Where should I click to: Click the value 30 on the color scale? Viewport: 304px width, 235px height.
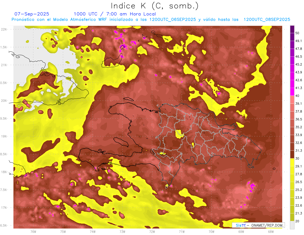pos(297,158)
